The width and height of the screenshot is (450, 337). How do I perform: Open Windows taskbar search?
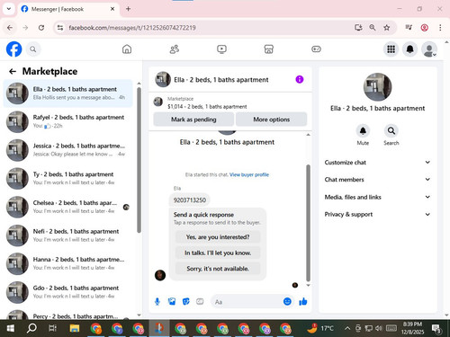[x=31, y=328]
